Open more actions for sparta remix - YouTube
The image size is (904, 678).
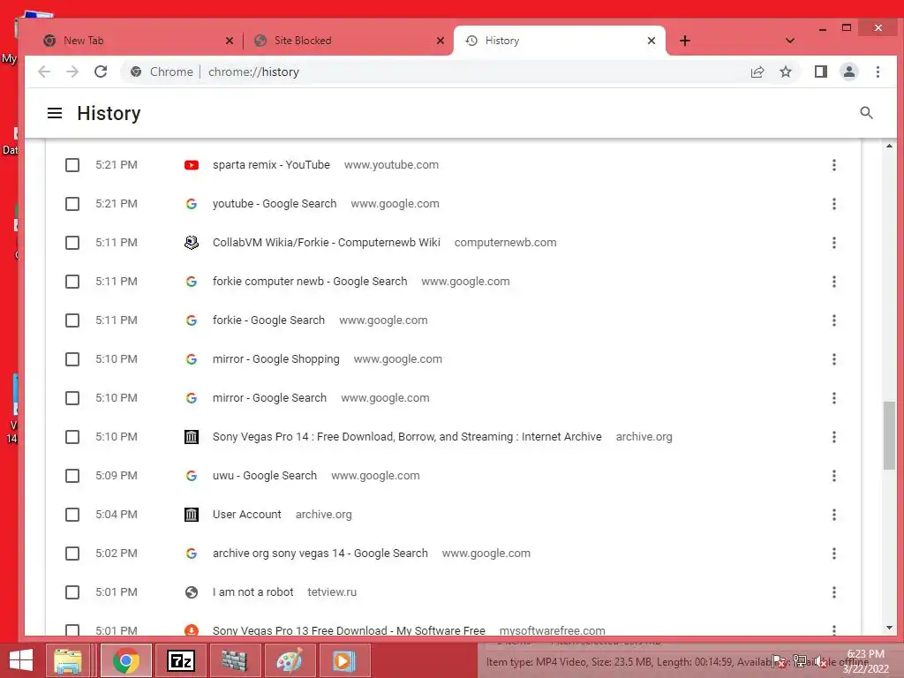click(x=833, y=165)
